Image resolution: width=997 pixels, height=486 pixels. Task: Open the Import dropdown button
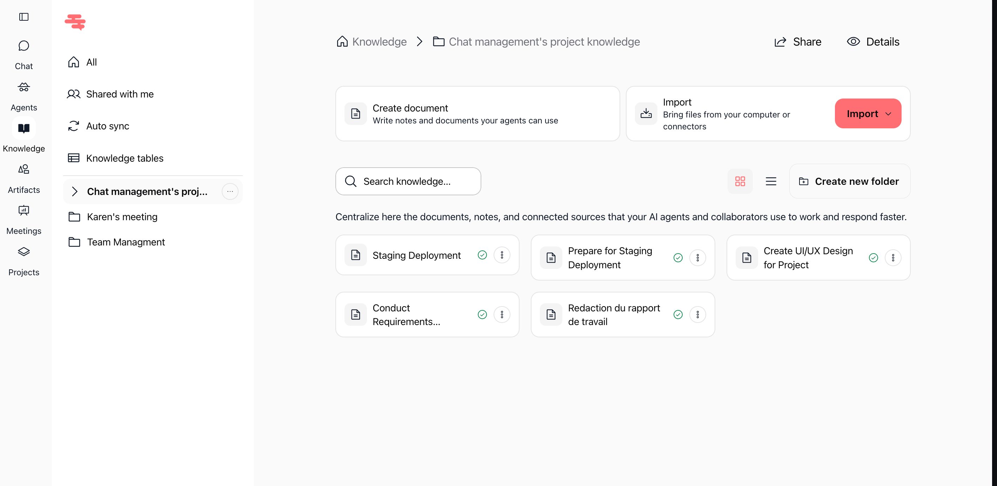tap(868, 113)
